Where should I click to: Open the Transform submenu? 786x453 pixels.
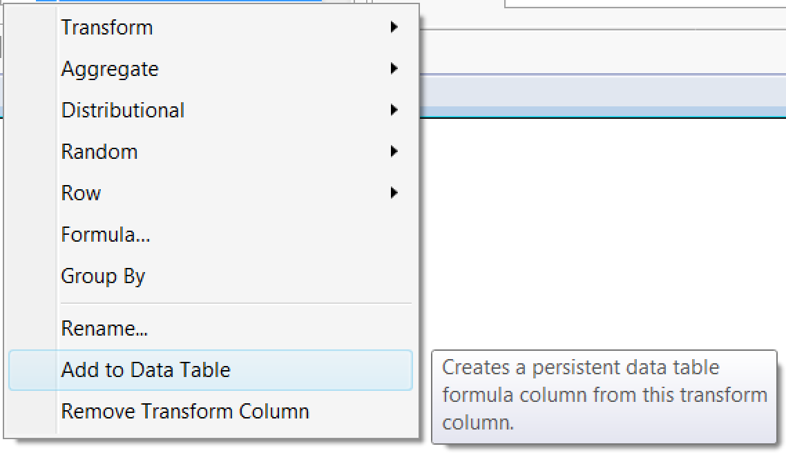(107, 28)
